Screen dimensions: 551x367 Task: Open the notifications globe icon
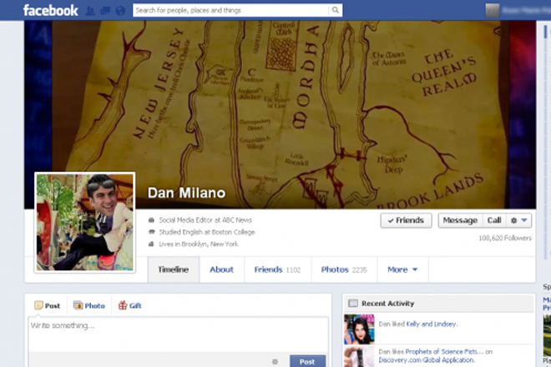120,11
